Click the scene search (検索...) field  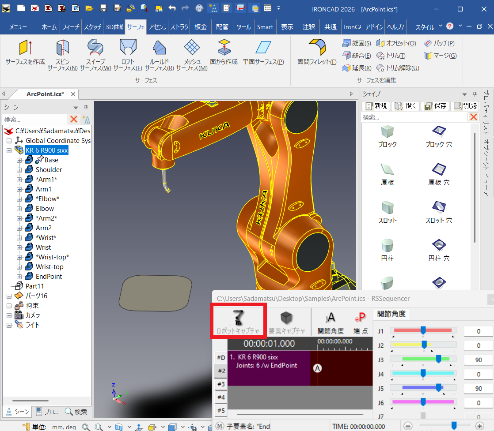[x=34, y=119]
